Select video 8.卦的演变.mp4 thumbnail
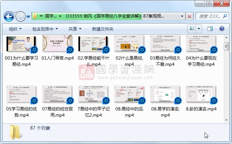The width and height of the screenshot is (232, 144). (201, 94)
